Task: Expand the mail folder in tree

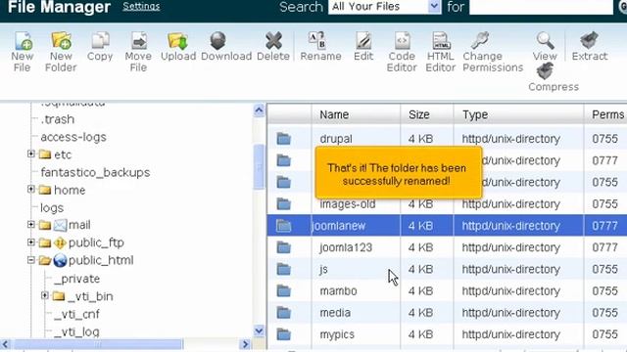Action: 30,224
